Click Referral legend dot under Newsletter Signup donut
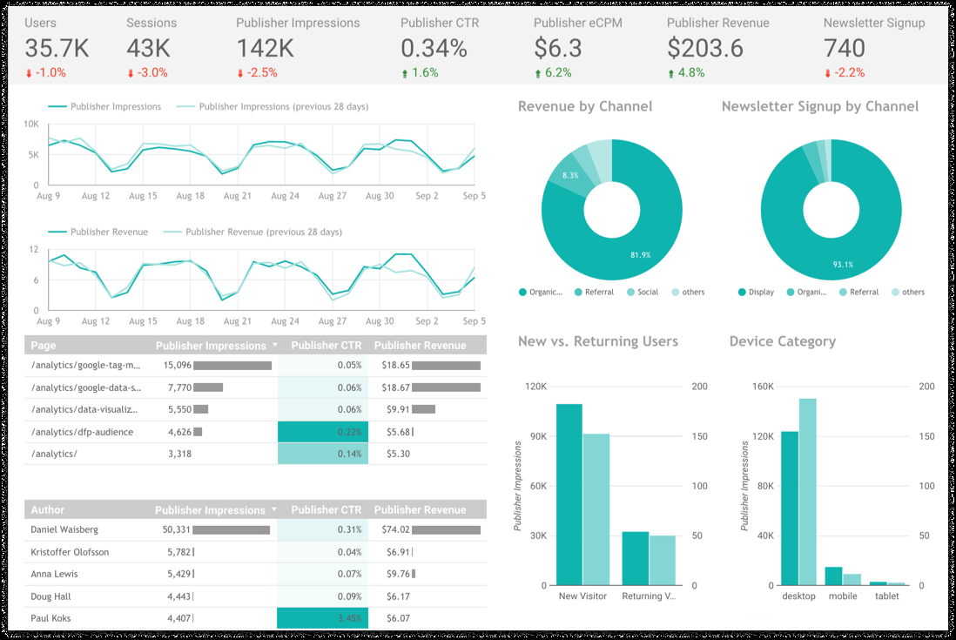956x640 pixels. [x=843, y=292]
